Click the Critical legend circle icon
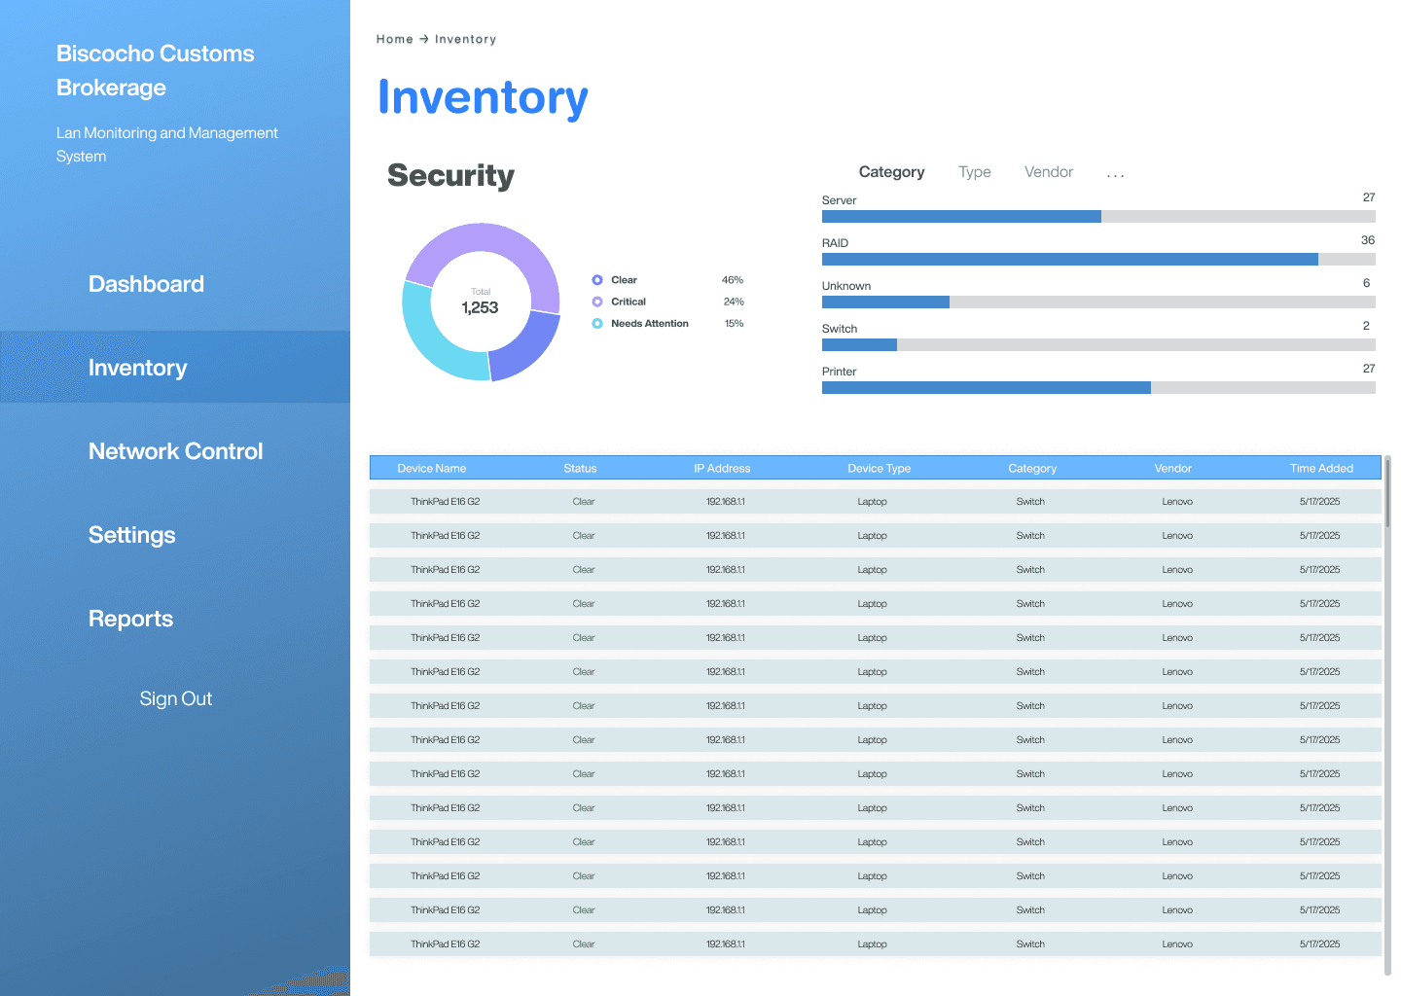The width and height of the screenshot is (1401, 996). tap(597, 302)
